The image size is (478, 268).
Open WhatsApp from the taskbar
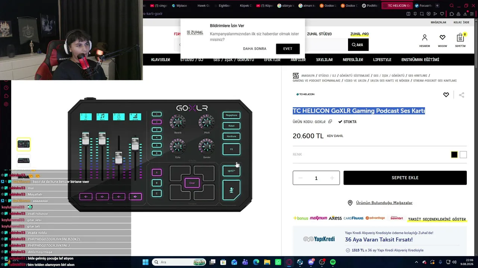[278, 262]
